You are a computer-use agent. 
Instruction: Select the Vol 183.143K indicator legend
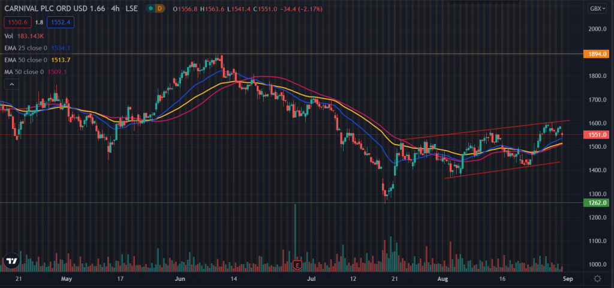24,36
